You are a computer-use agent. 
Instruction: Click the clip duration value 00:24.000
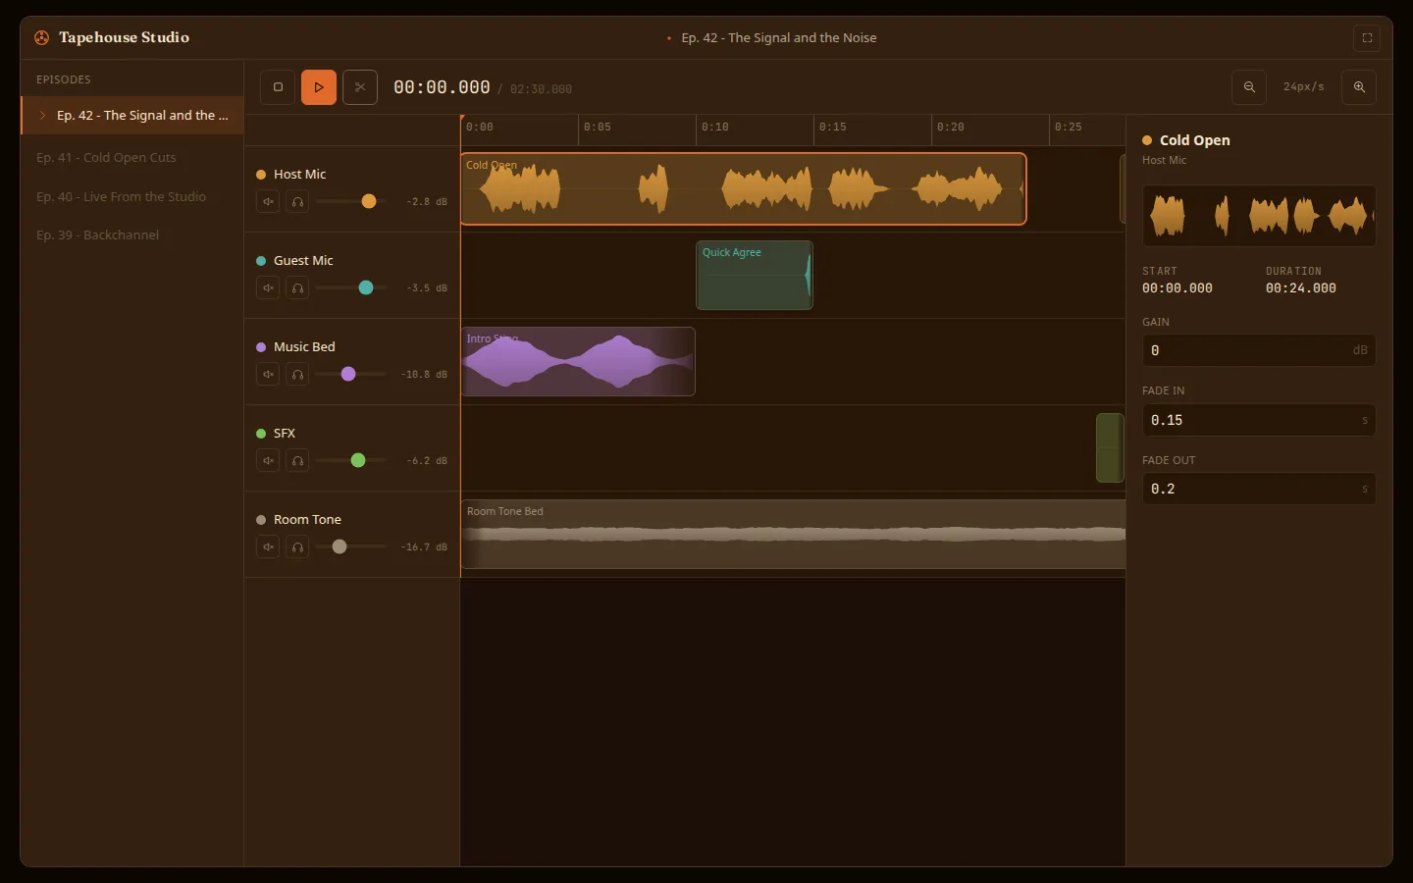1300,288
